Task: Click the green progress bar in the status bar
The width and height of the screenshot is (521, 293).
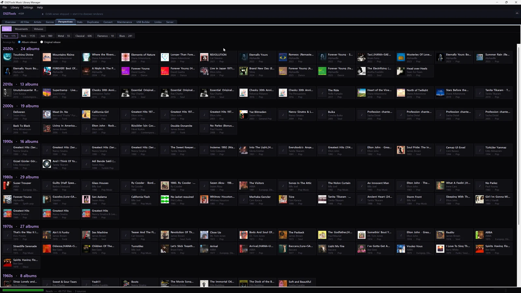Action: coord(23,290)
